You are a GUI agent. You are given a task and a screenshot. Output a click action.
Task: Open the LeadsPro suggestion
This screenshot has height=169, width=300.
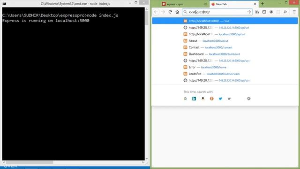[x=225, y=74]
